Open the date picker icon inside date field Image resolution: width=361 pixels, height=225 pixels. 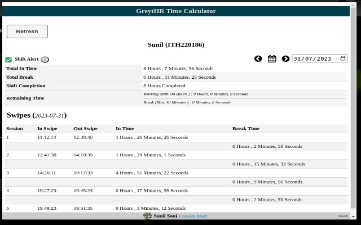click(x=343, y=58)
